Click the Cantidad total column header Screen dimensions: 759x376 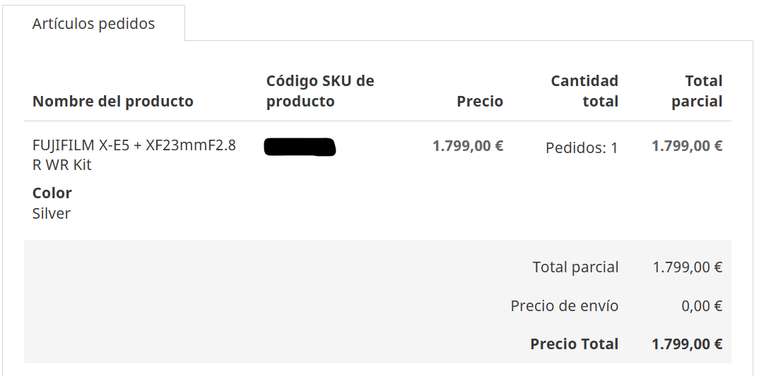tap(584, 91)
